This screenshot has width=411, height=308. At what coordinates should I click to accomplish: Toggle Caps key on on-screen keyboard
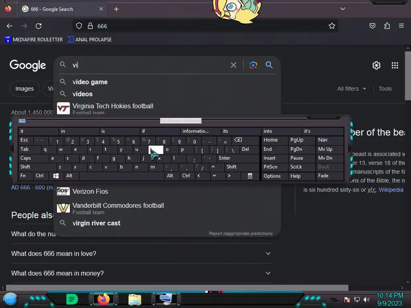coord(33,158)
